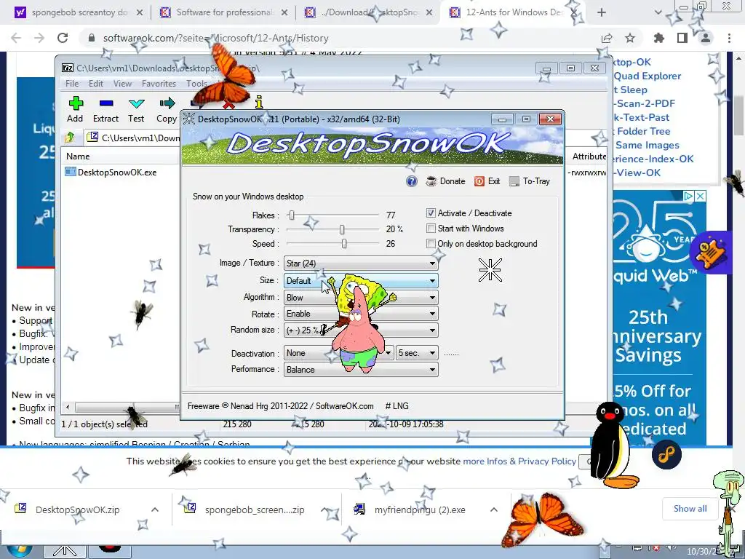The image size is (745, 559).
Task: Open the Chrome extensions puzzle icon
Action: (659, 38)
